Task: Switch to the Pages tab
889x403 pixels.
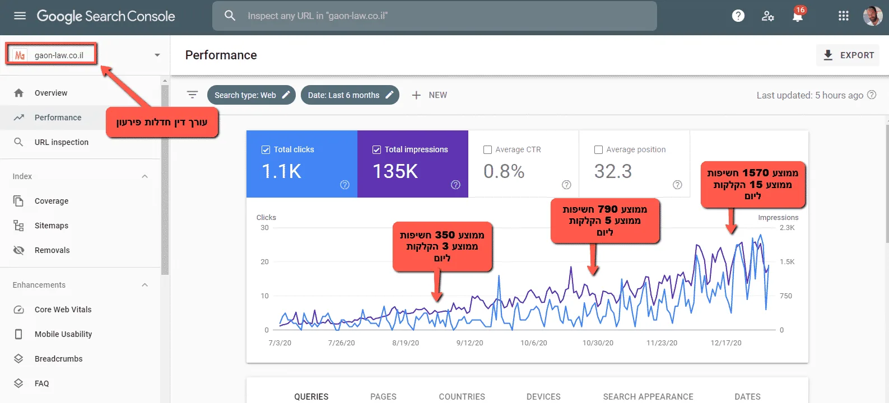Action: coord(383,396)
